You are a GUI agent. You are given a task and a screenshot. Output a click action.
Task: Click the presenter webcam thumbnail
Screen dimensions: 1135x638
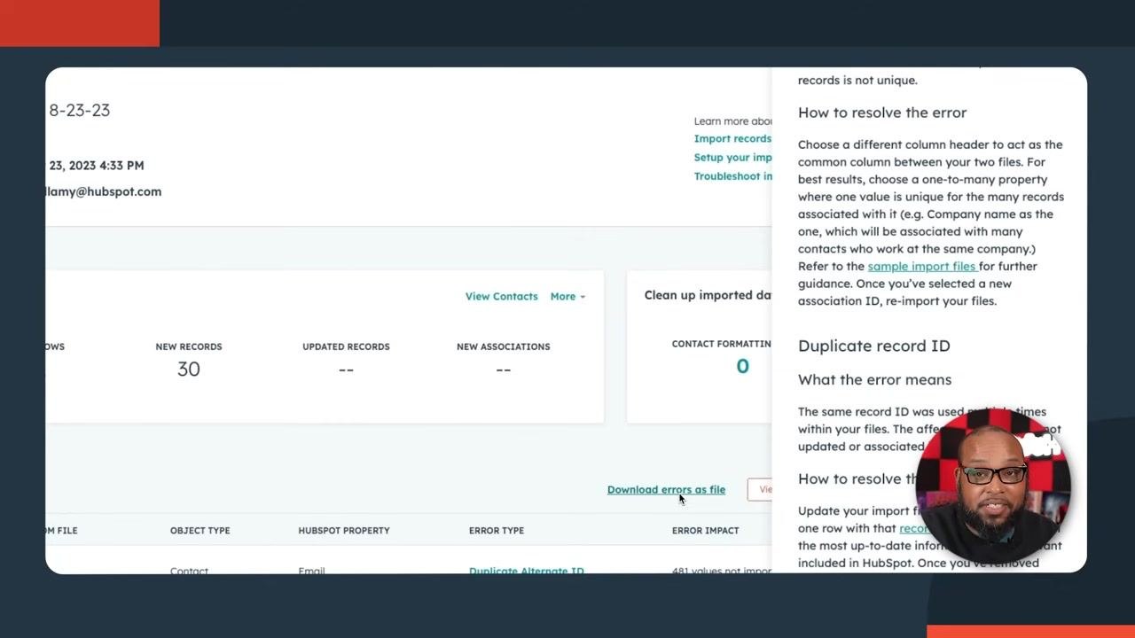point(993,486)
